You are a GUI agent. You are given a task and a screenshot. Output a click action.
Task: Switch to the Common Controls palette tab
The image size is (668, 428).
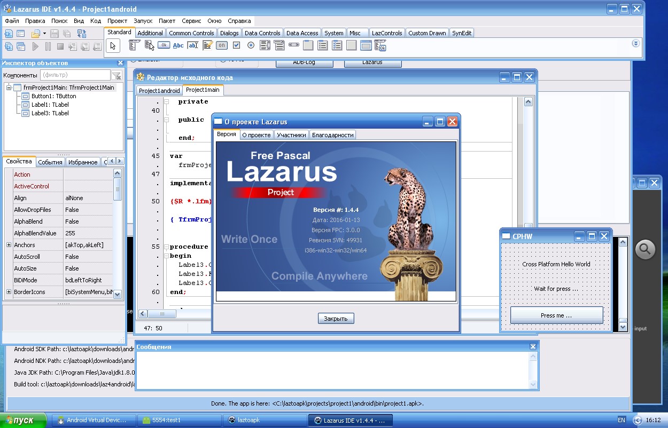coord(191,33)
